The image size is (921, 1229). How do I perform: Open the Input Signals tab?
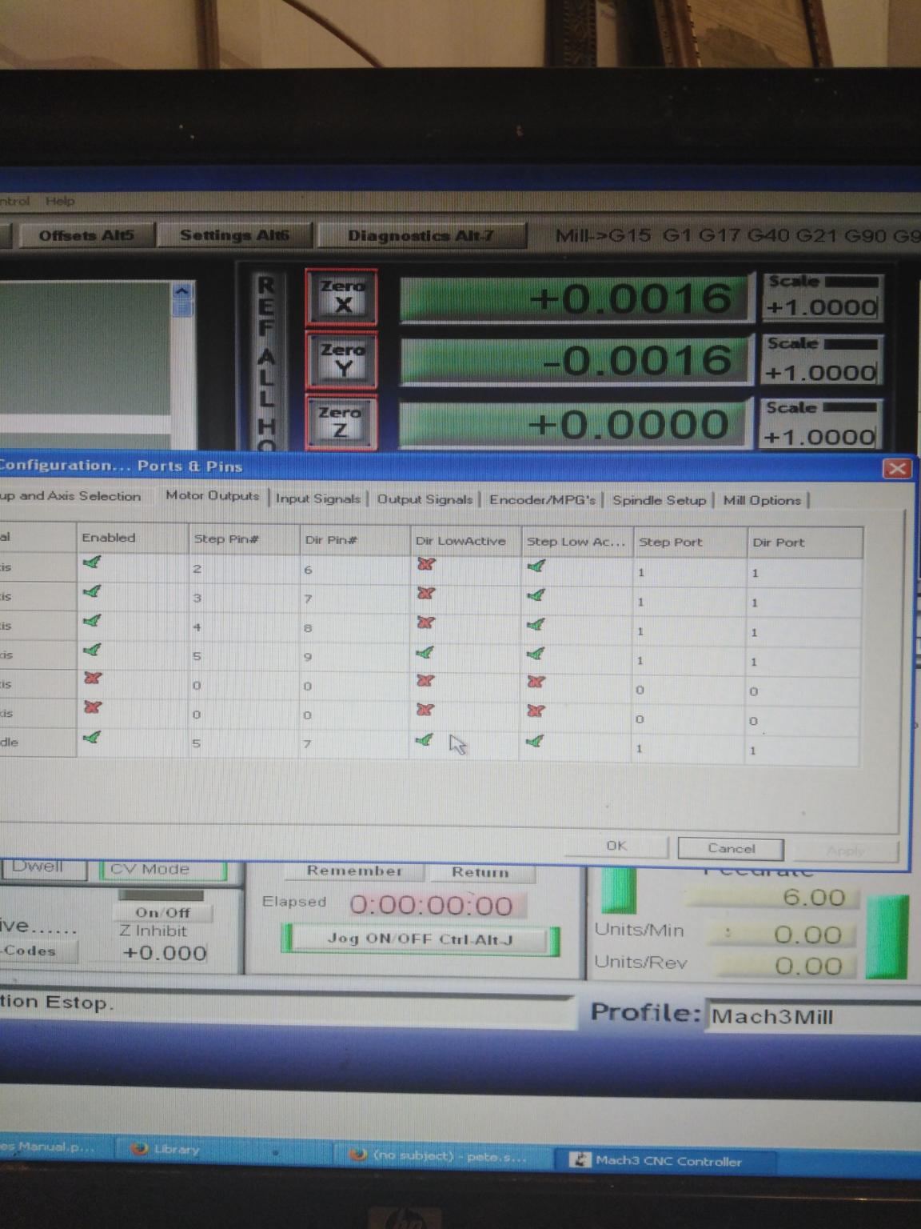coord(317,498)
